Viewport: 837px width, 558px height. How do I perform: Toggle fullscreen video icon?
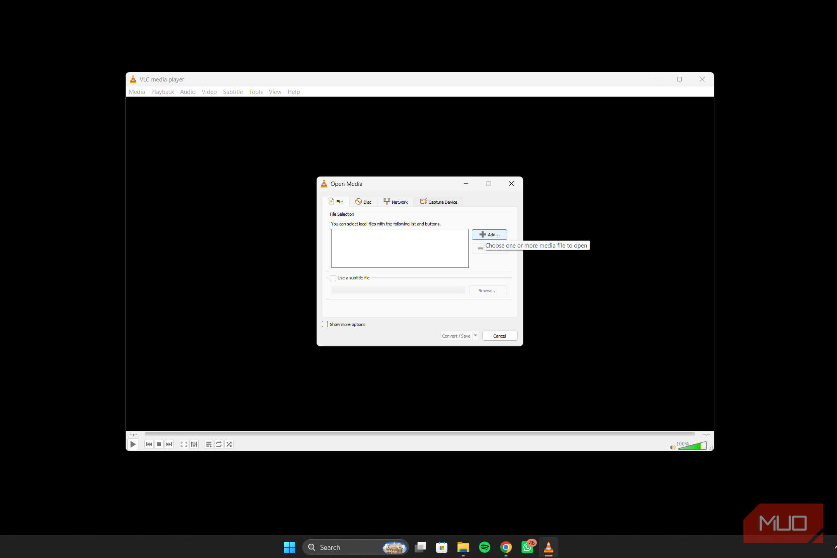[184, 444]
